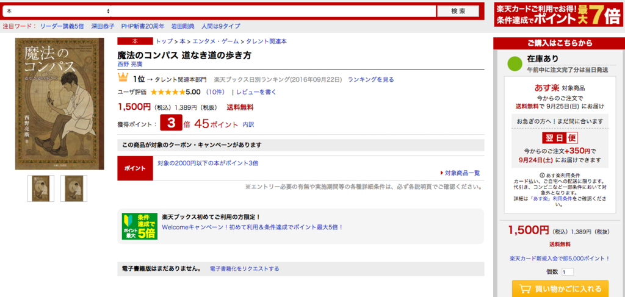The image size is (625, 297).
Task: Click 電子書籍化をリクエストする link
Action: coord(244,269)
